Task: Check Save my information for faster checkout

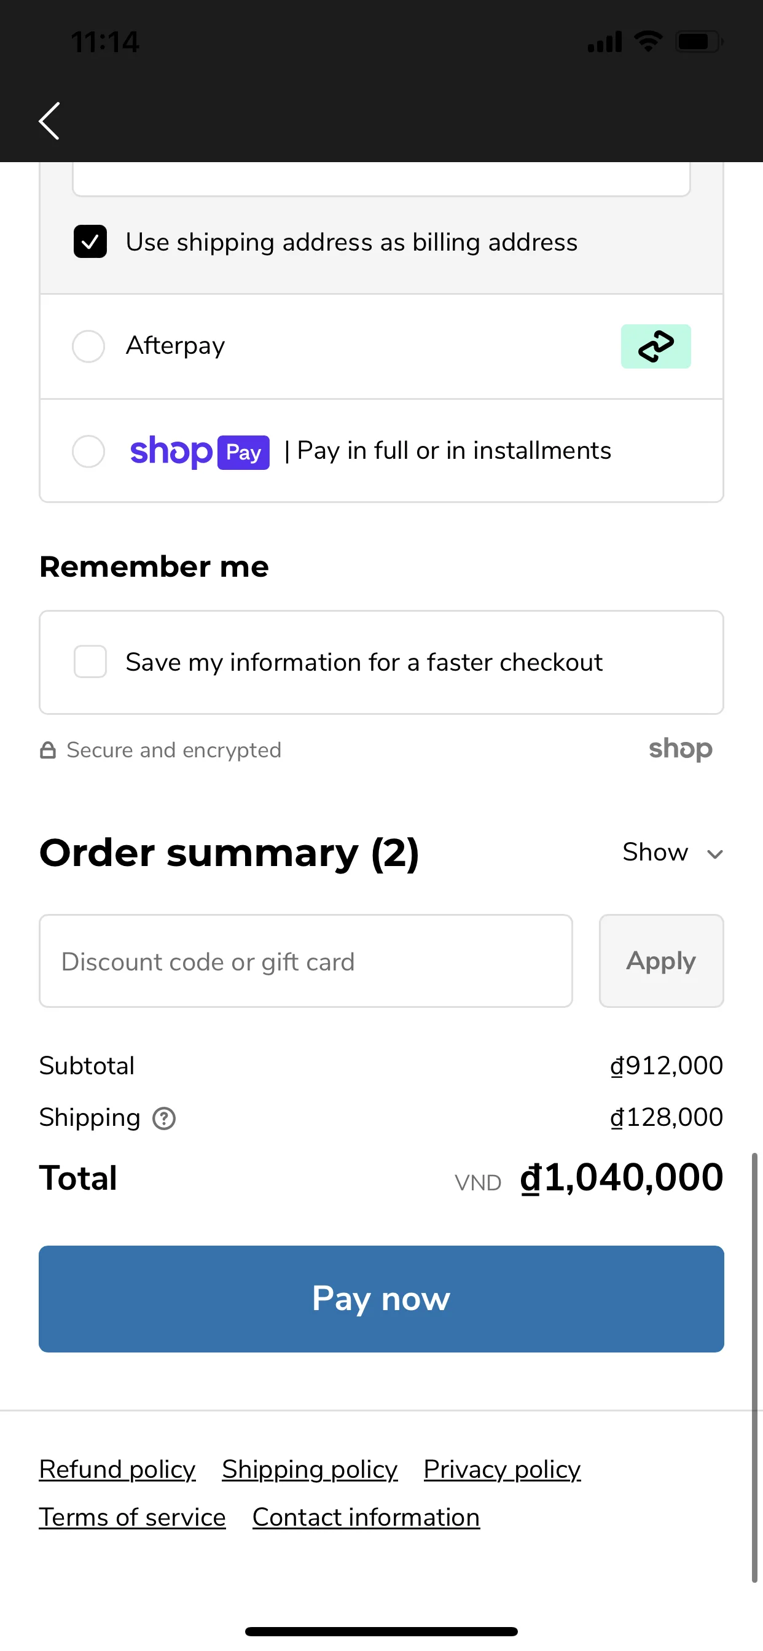Action: pyautogui.click(x=90, y=662)
